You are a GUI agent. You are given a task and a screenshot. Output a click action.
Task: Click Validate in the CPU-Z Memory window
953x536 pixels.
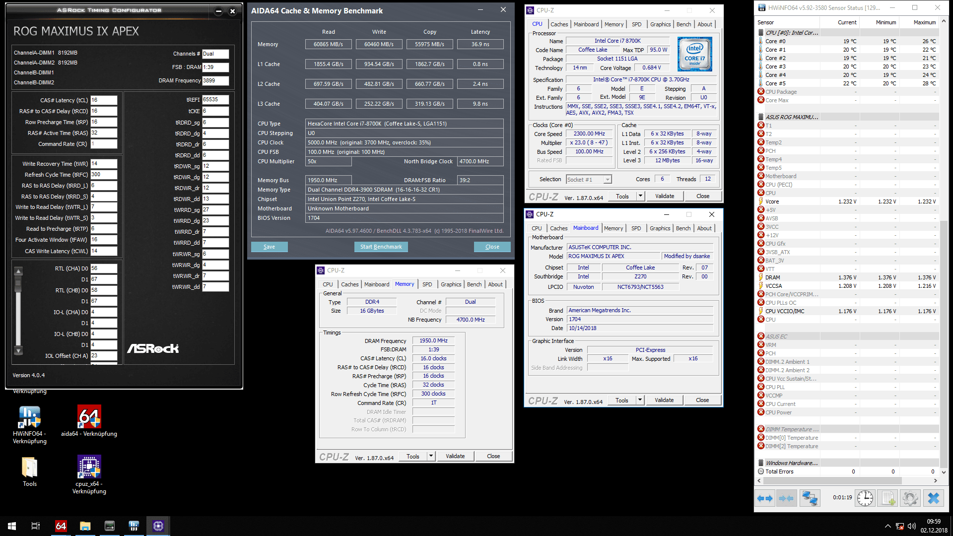point(455,456)
